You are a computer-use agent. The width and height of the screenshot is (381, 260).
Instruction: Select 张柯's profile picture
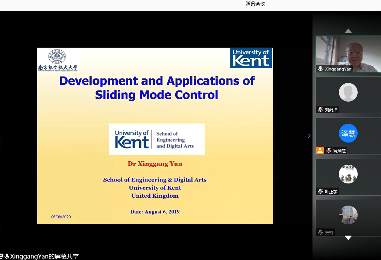pos(348,215)
